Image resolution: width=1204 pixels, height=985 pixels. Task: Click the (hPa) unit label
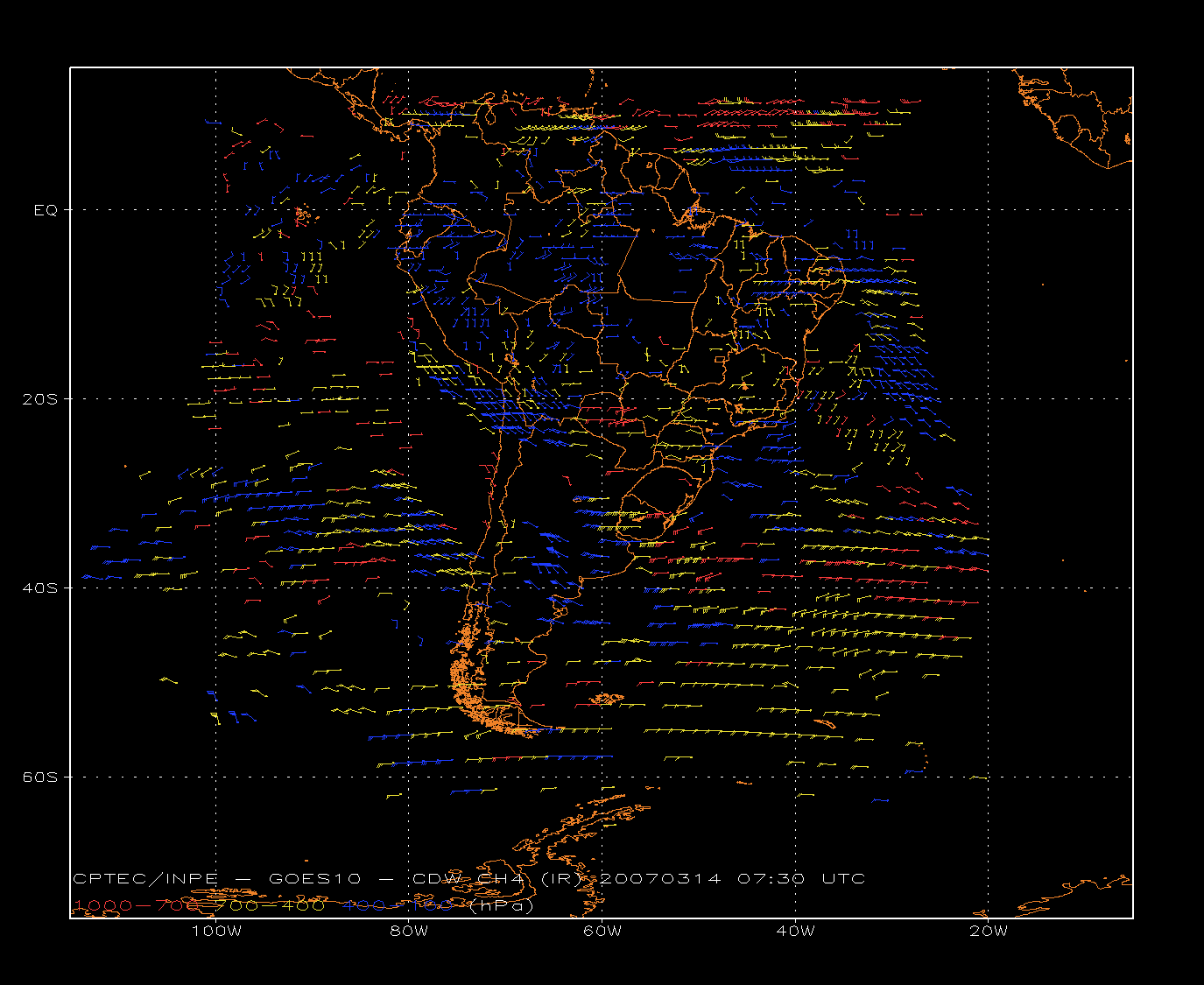pos(501,905)
